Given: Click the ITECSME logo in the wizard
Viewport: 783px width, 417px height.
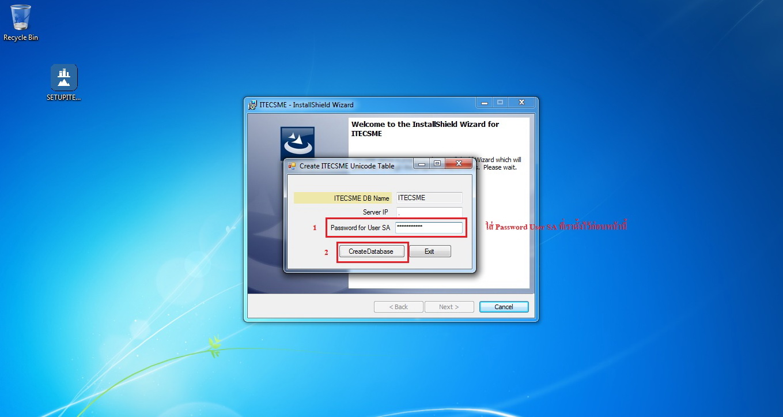Looking at the screenshot, I should coord(297,143).
